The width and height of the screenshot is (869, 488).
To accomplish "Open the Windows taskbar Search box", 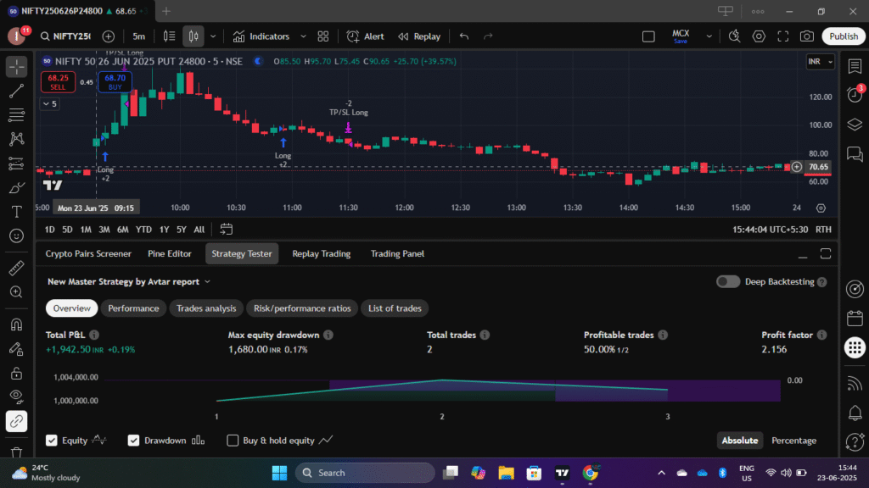I will click(x=365, y=473).
